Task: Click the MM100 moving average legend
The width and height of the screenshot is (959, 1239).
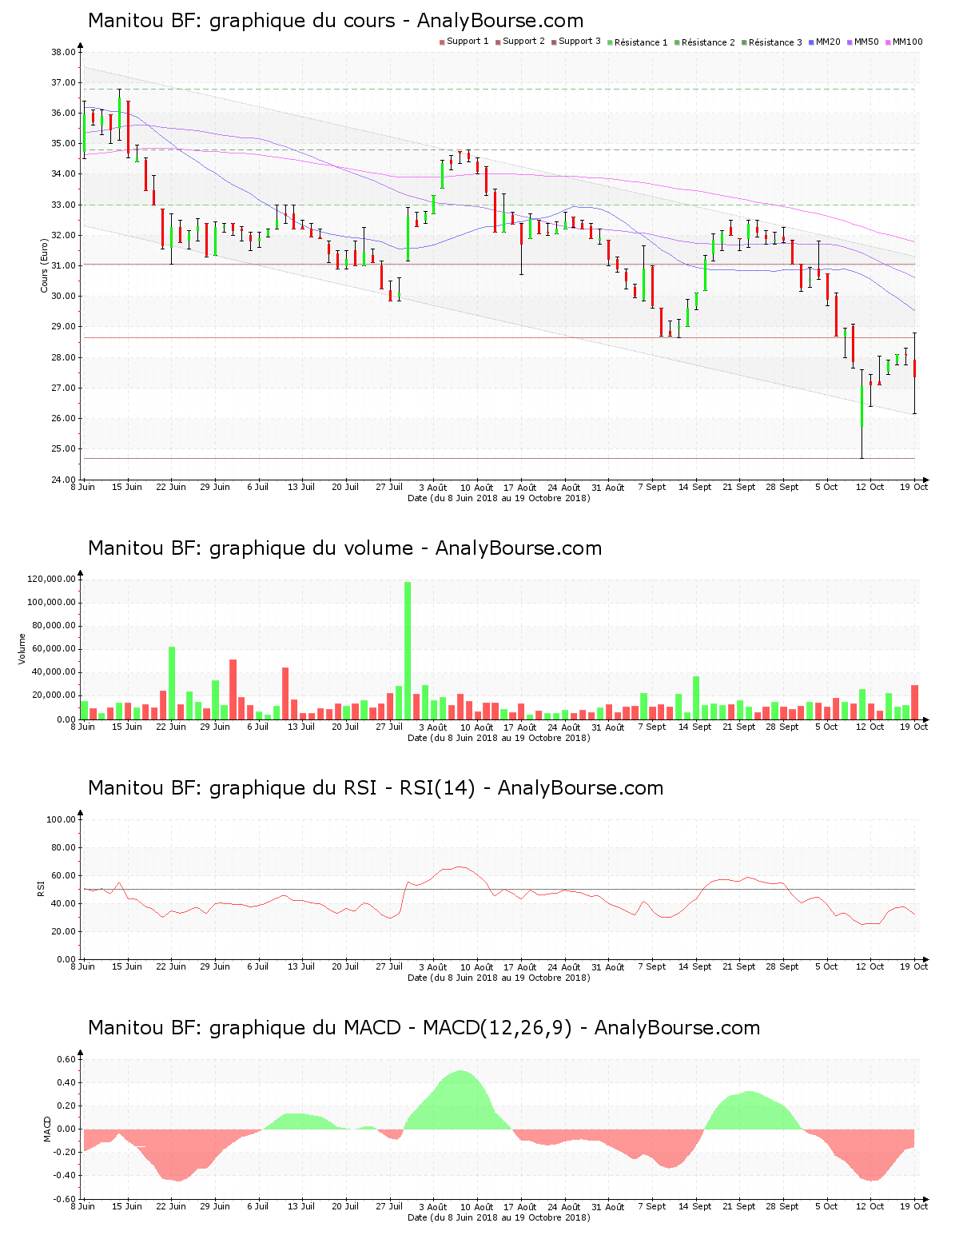Action: (904, 42)
